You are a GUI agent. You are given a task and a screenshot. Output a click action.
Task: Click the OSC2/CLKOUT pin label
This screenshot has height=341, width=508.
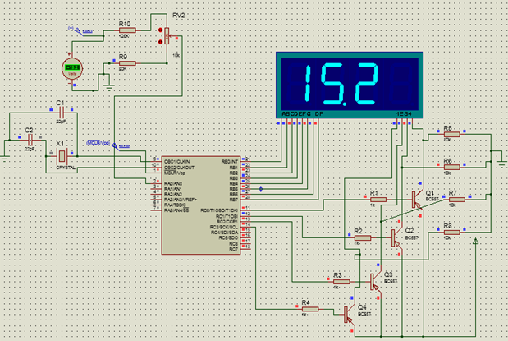179,168
